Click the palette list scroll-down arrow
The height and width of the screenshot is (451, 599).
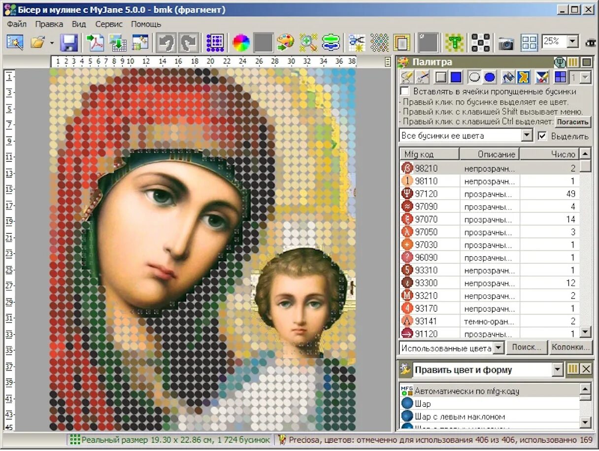click(x=585, y=332)
